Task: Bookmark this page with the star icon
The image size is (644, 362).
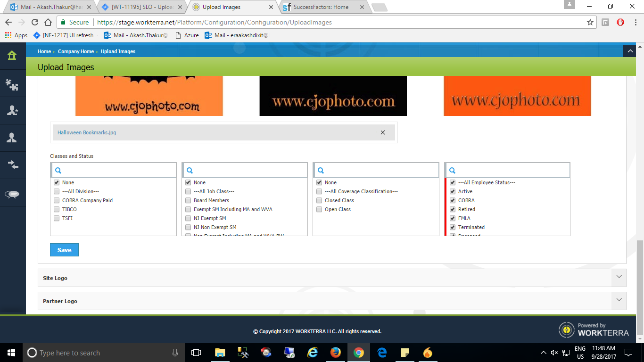Action: tap(590, 22)
